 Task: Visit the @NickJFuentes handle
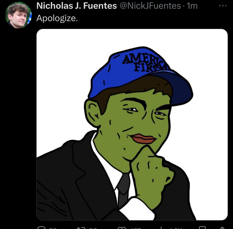click(x=150, y=6)
